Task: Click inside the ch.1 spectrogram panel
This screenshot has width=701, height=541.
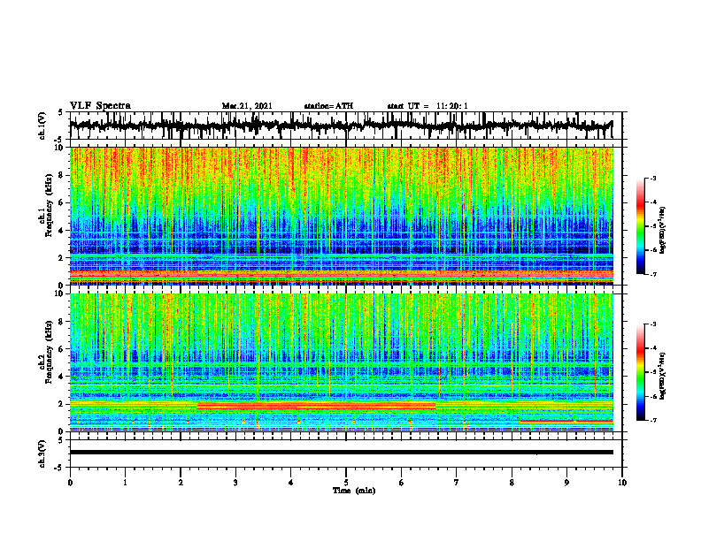Action: pyautogui.click(x=341, y=216)
